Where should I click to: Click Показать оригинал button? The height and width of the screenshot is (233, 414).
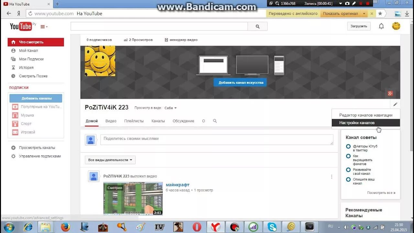click(340, 14)
